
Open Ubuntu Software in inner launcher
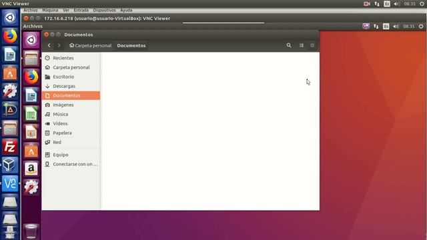[31, 151]
